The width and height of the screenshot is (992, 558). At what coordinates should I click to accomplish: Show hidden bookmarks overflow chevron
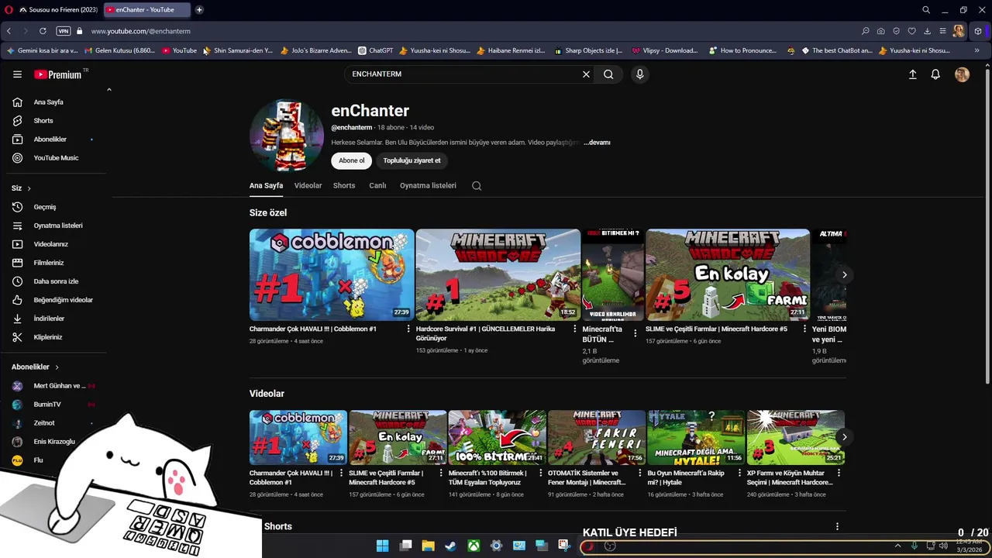pos(976,50)
